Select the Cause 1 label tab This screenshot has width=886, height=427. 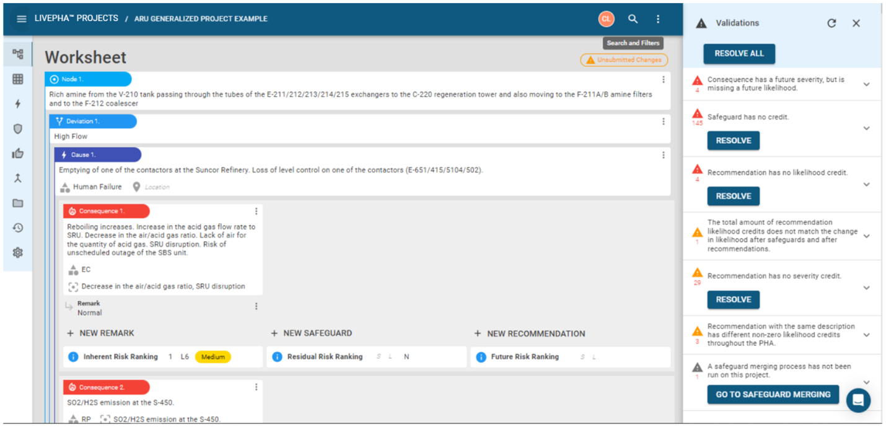click(x=98, y=155)
